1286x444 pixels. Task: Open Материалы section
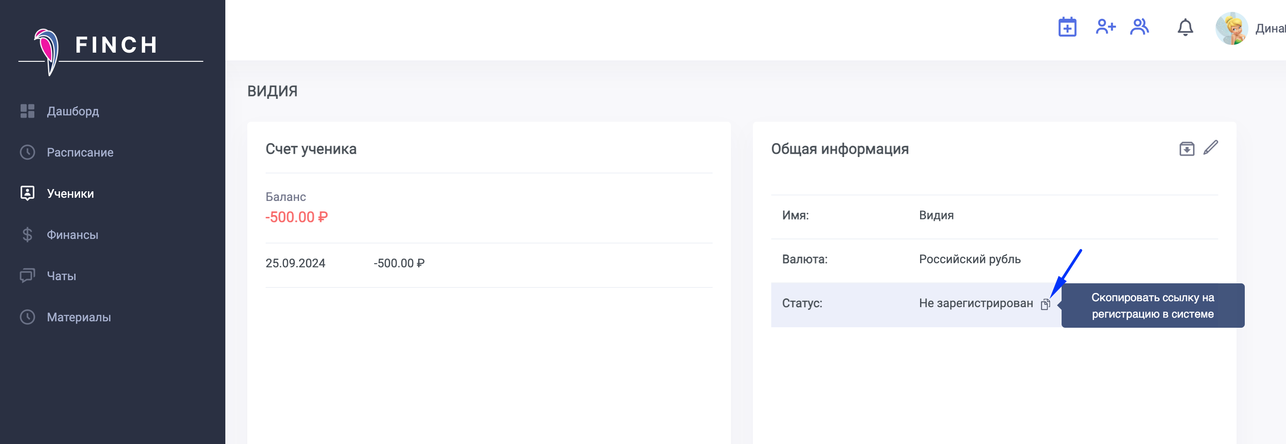point(79,317)
